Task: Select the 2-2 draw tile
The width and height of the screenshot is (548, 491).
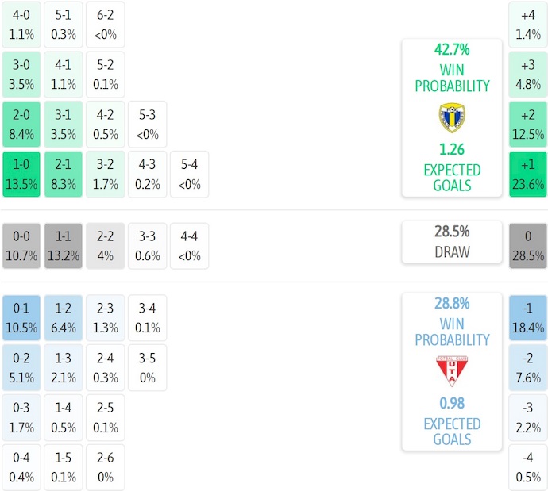Action: click(104, 246)
